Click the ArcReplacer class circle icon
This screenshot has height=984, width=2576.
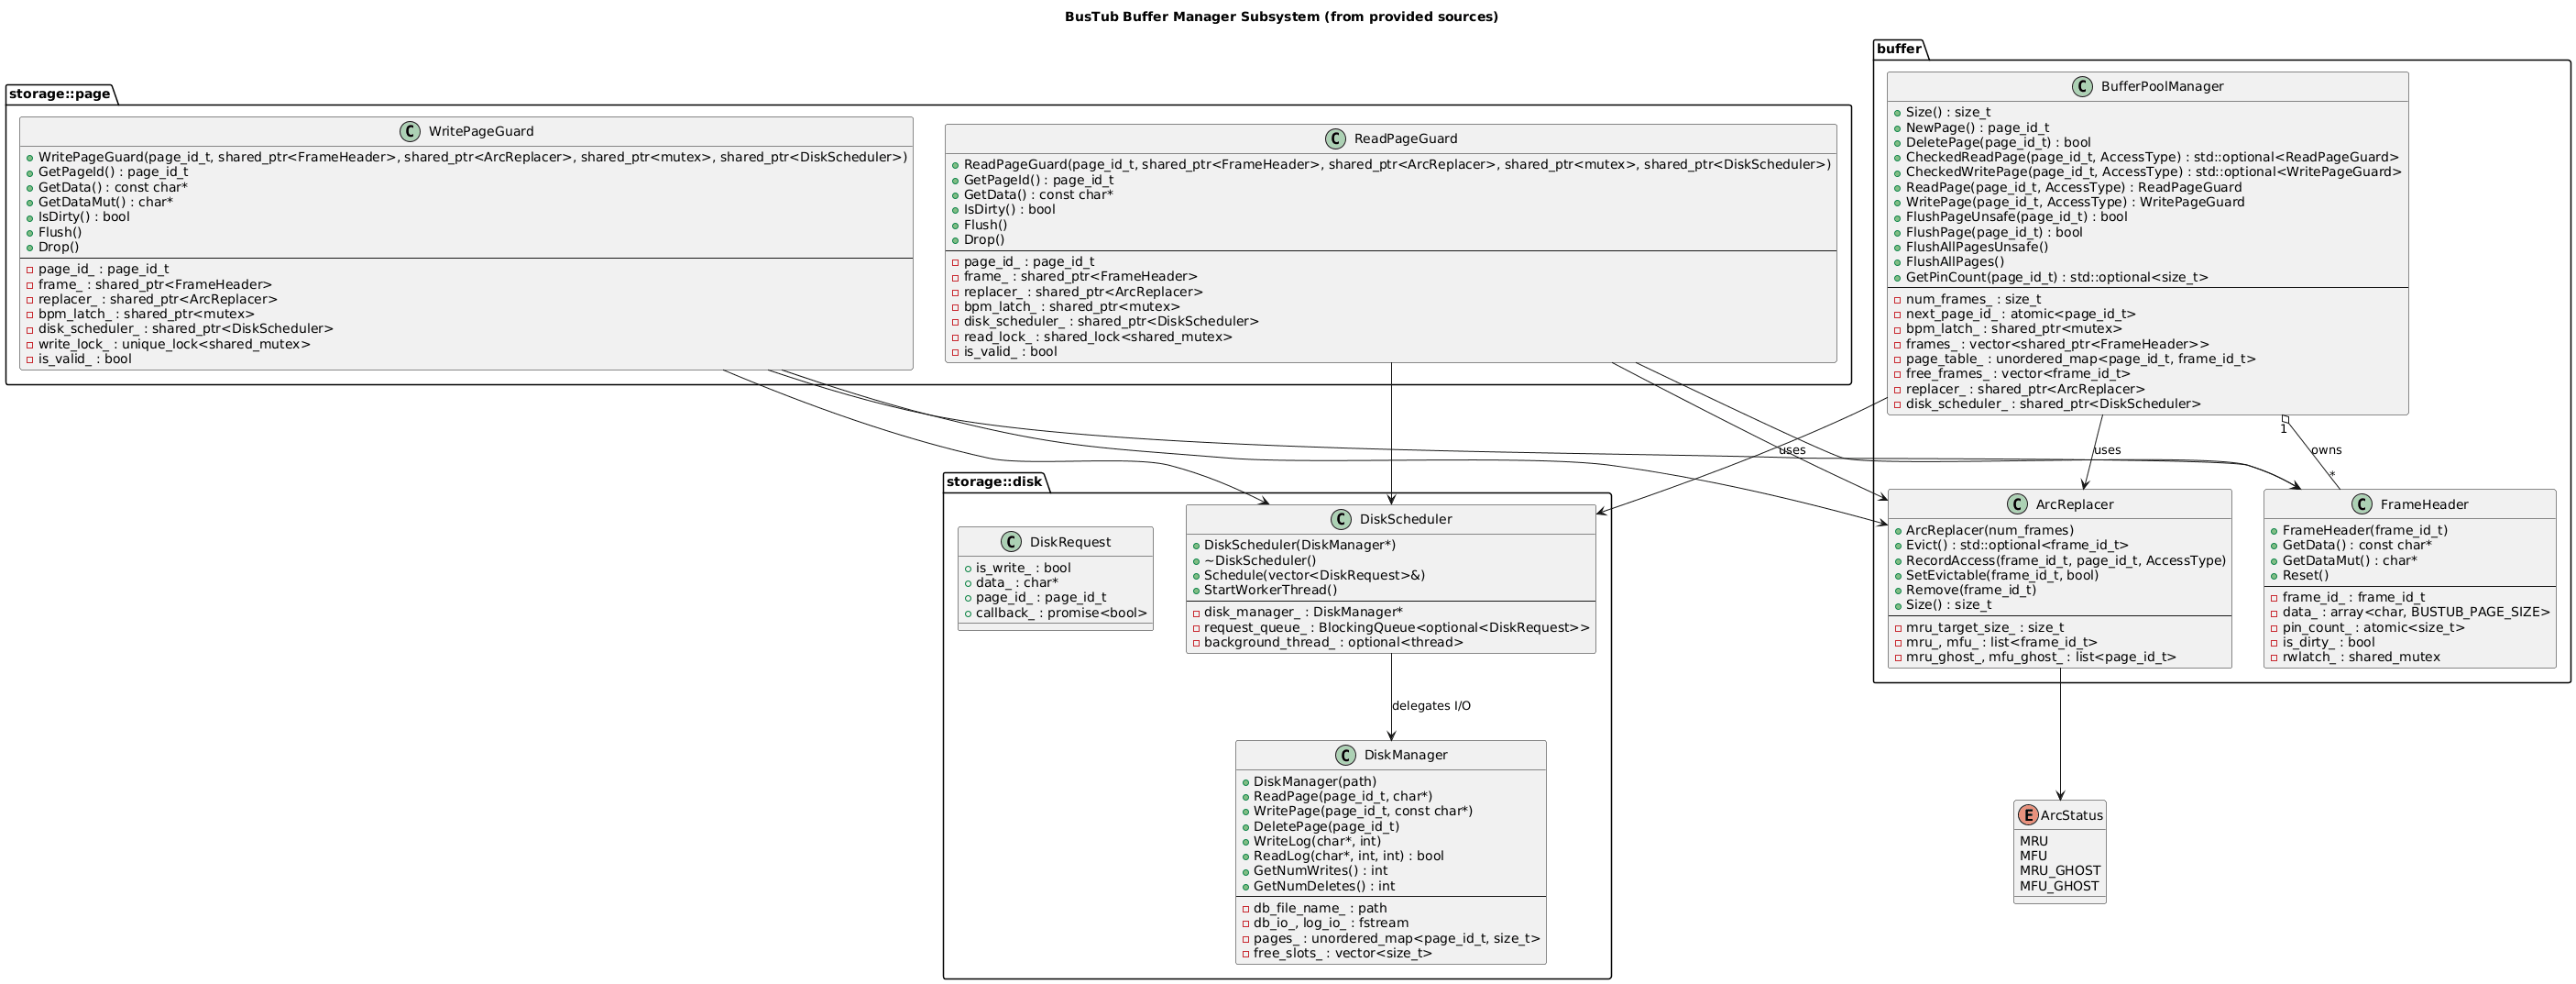pyautogui.click(x=2017, y=504)
